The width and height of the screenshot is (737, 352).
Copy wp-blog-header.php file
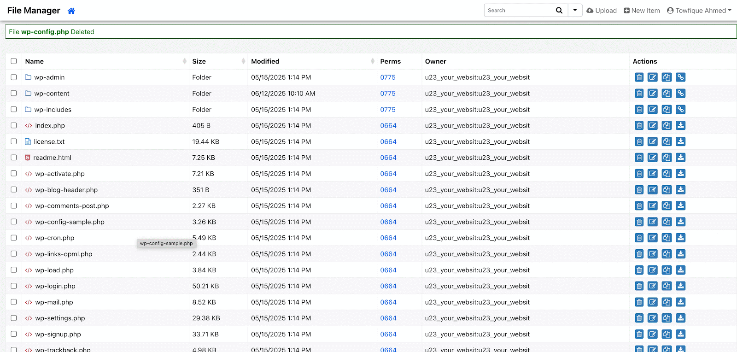[x=667, y=190]
